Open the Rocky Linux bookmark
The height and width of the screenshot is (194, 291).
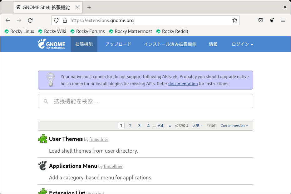coord(19,31)
